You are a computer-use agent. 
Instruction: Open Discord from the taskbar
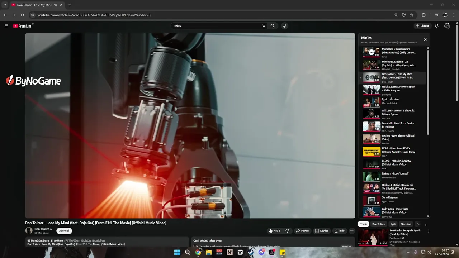(x=261, y=252)
